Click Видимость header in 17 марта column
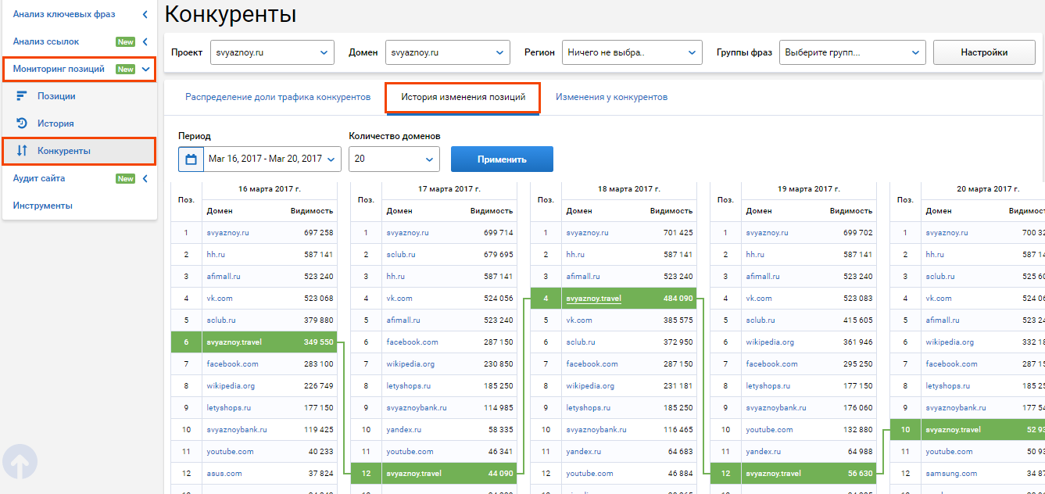This screenshot has width=1045, height=494. pos(492,211)
